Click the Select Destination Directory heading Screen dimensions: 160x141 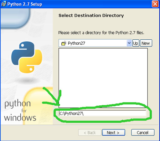tap(91, 16)
